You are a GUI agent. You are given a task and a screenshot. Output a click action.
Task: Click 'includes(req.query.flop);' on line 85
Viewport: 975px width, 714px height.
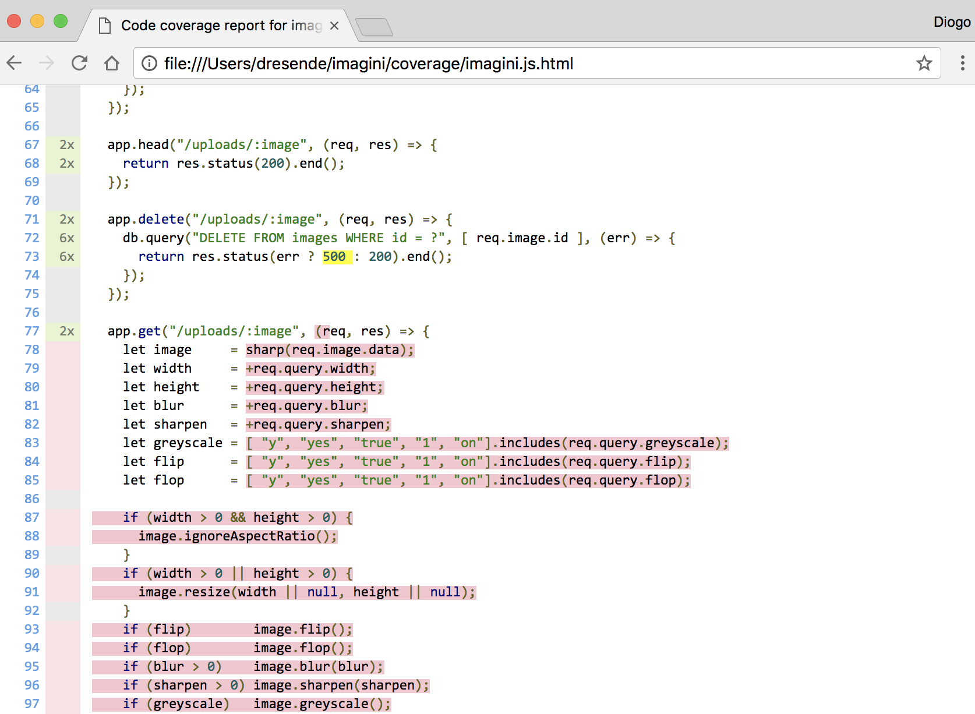[595, 480]
